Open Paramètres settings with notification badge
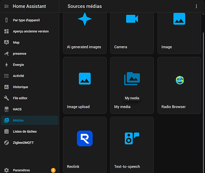The height and width of the screenshot is (173, 205). (x=29, y=170)
